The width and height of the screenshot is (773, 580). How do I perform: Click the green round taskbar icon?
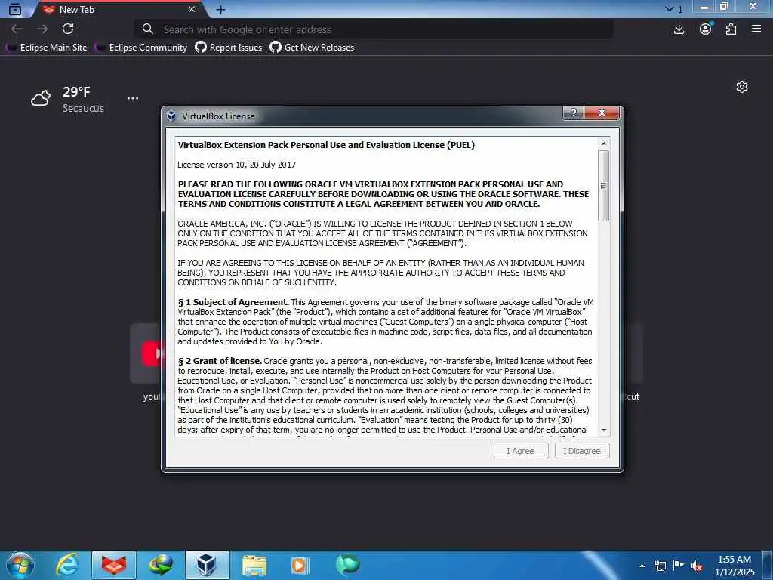coord(347,565)
